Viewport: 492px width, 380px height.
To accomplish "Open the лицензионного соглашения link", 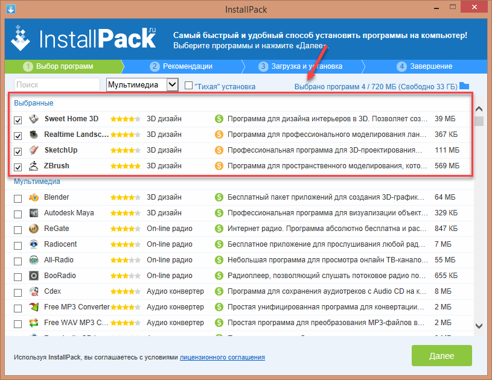I will point(222,357).
